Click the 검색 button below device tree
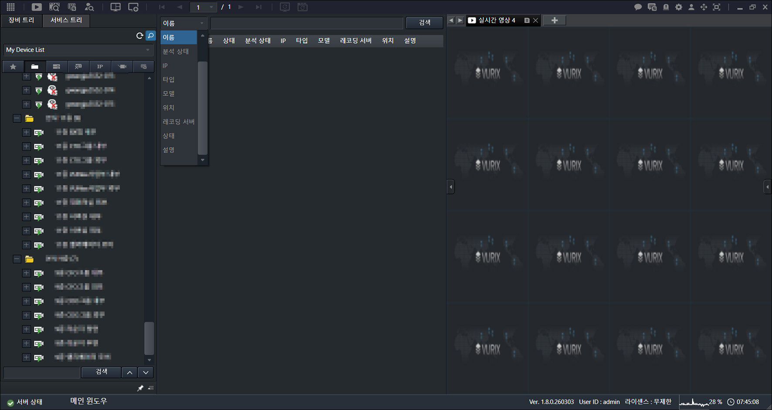 101,372
